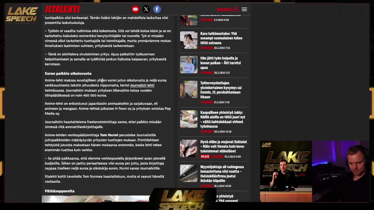Click heading 'Pätkäsoppareita'

point(60,191)
